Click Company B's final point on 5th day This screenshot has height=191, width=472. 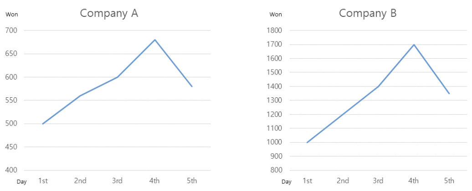coord(449,94)
